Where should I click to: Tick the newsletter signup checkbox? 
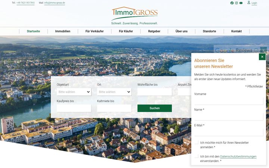click(x=197, y=142)
